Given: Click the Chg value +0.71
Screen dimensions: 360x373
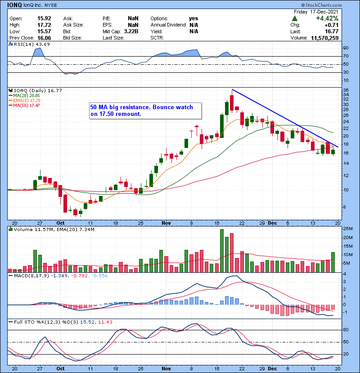Looking at the screenshot, I should pyautogui.click(x=331, y=25).
